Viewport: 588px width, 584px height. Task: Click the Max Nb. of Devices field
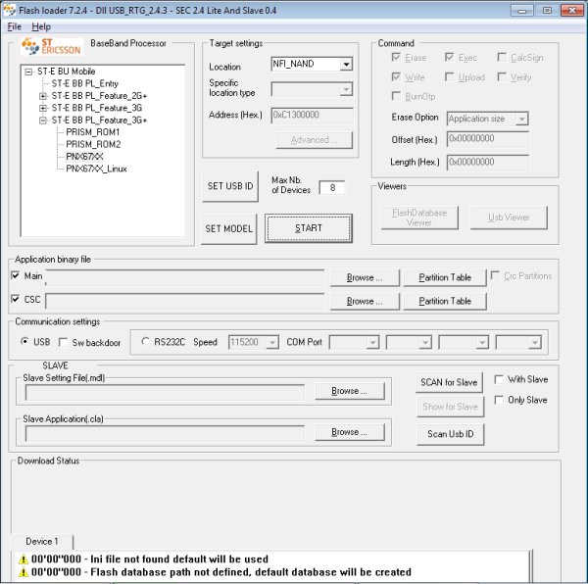click(332, 188)
